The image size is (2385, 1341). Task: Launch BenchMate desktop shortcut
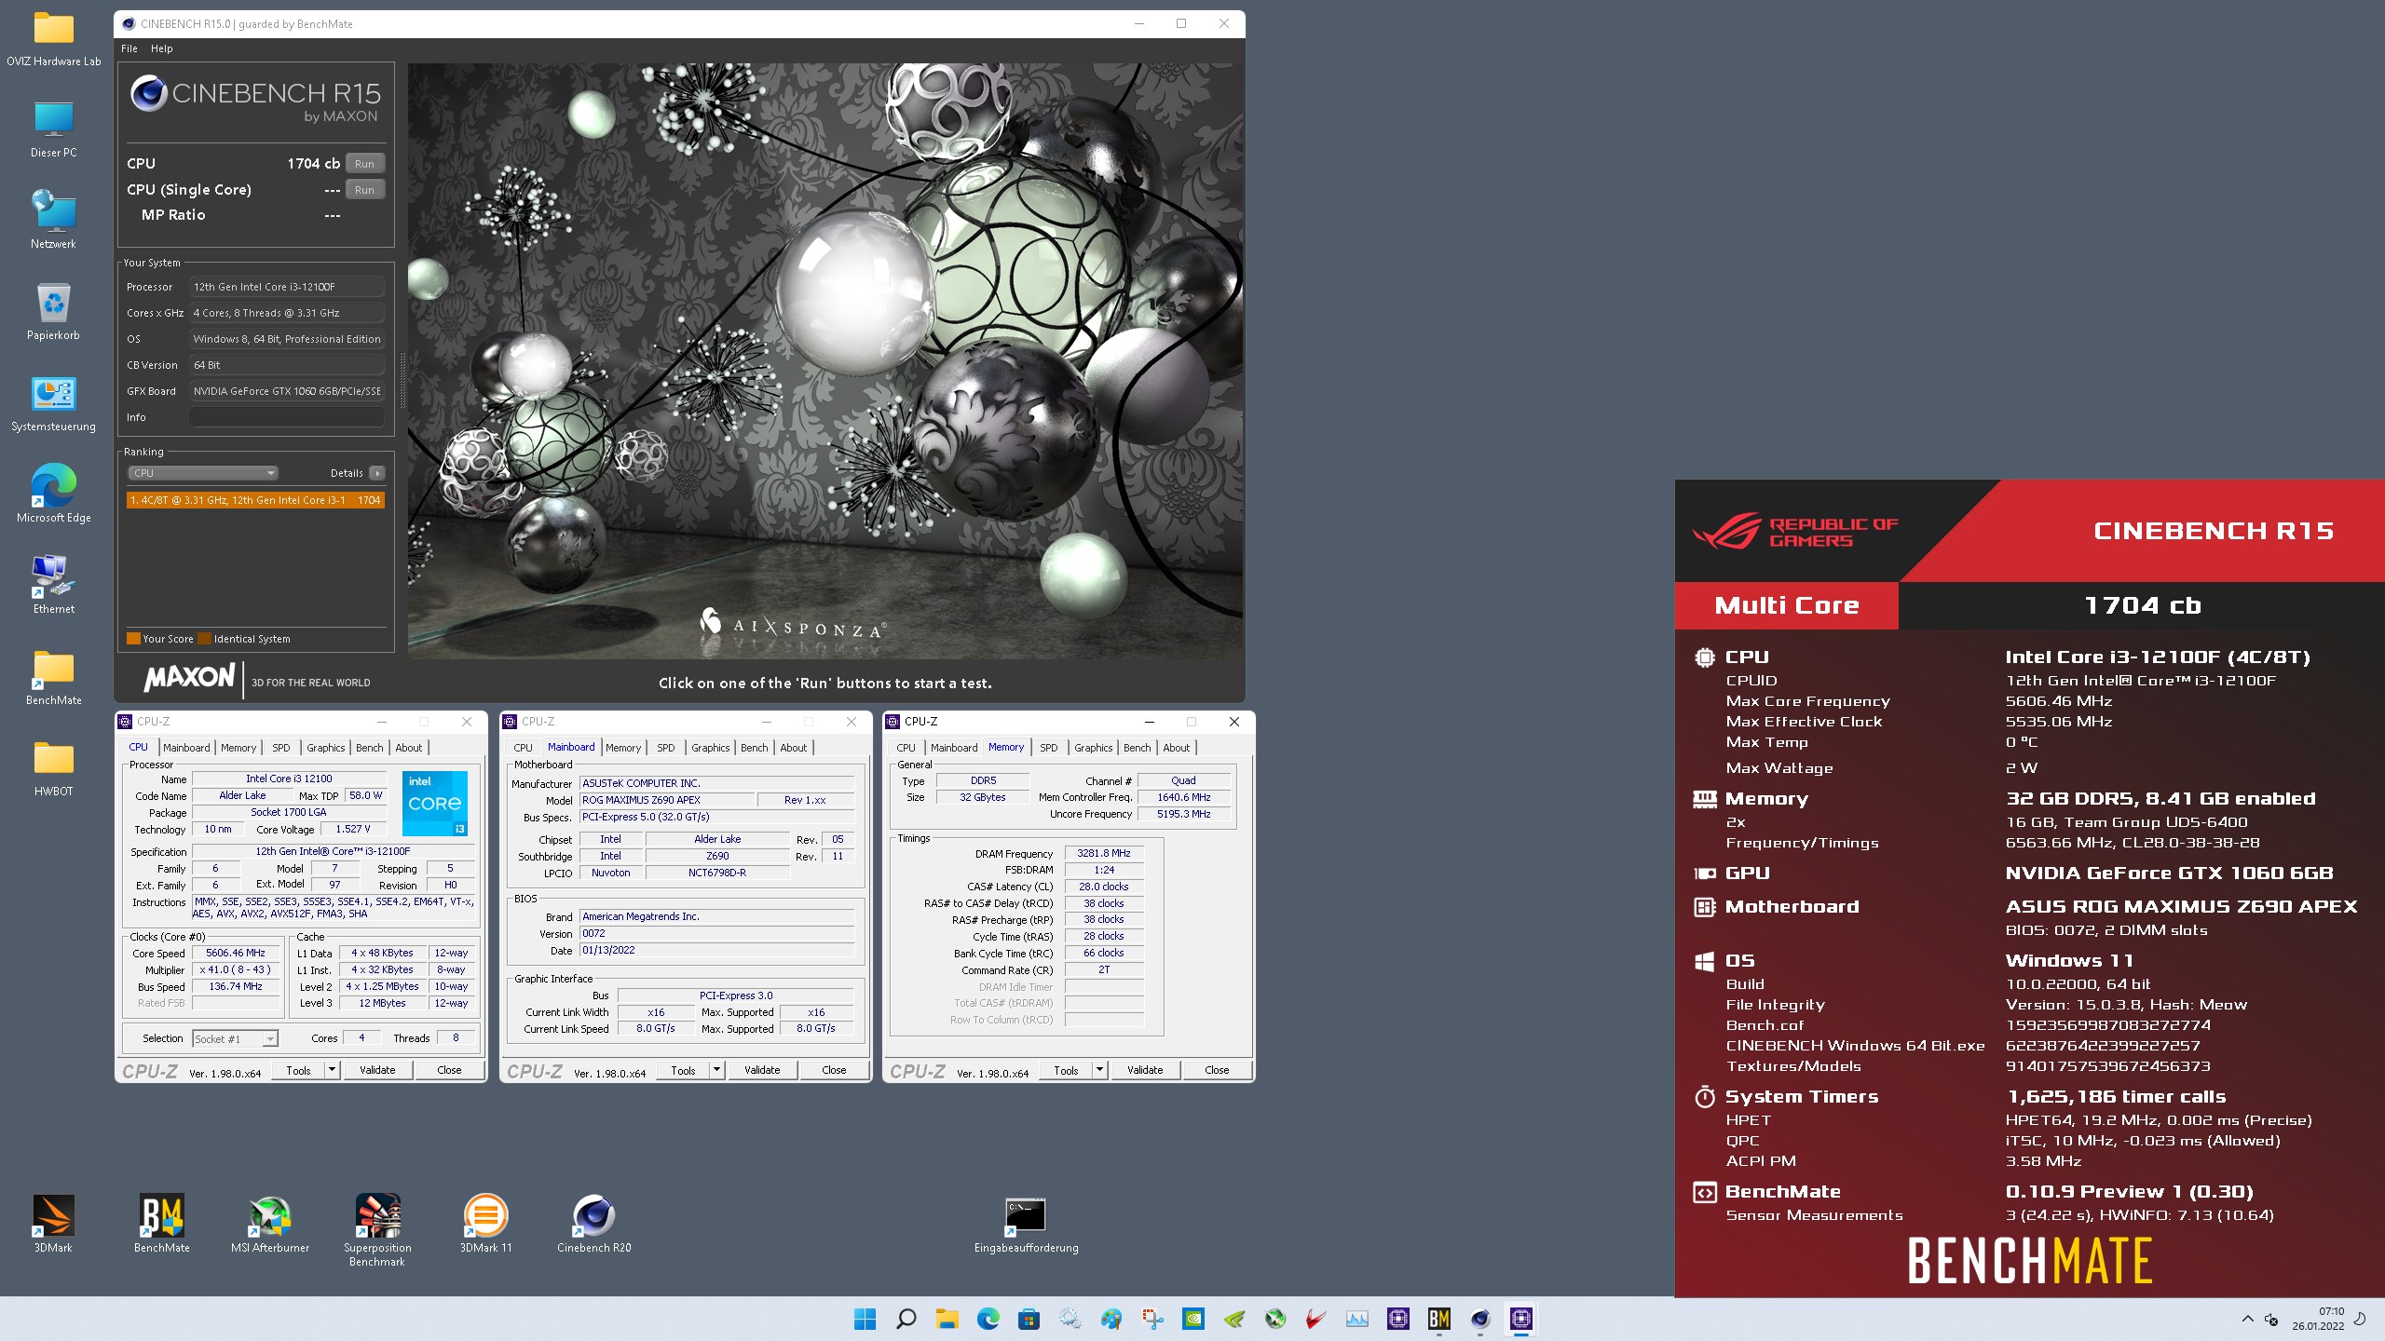[x=162, y=1223]
